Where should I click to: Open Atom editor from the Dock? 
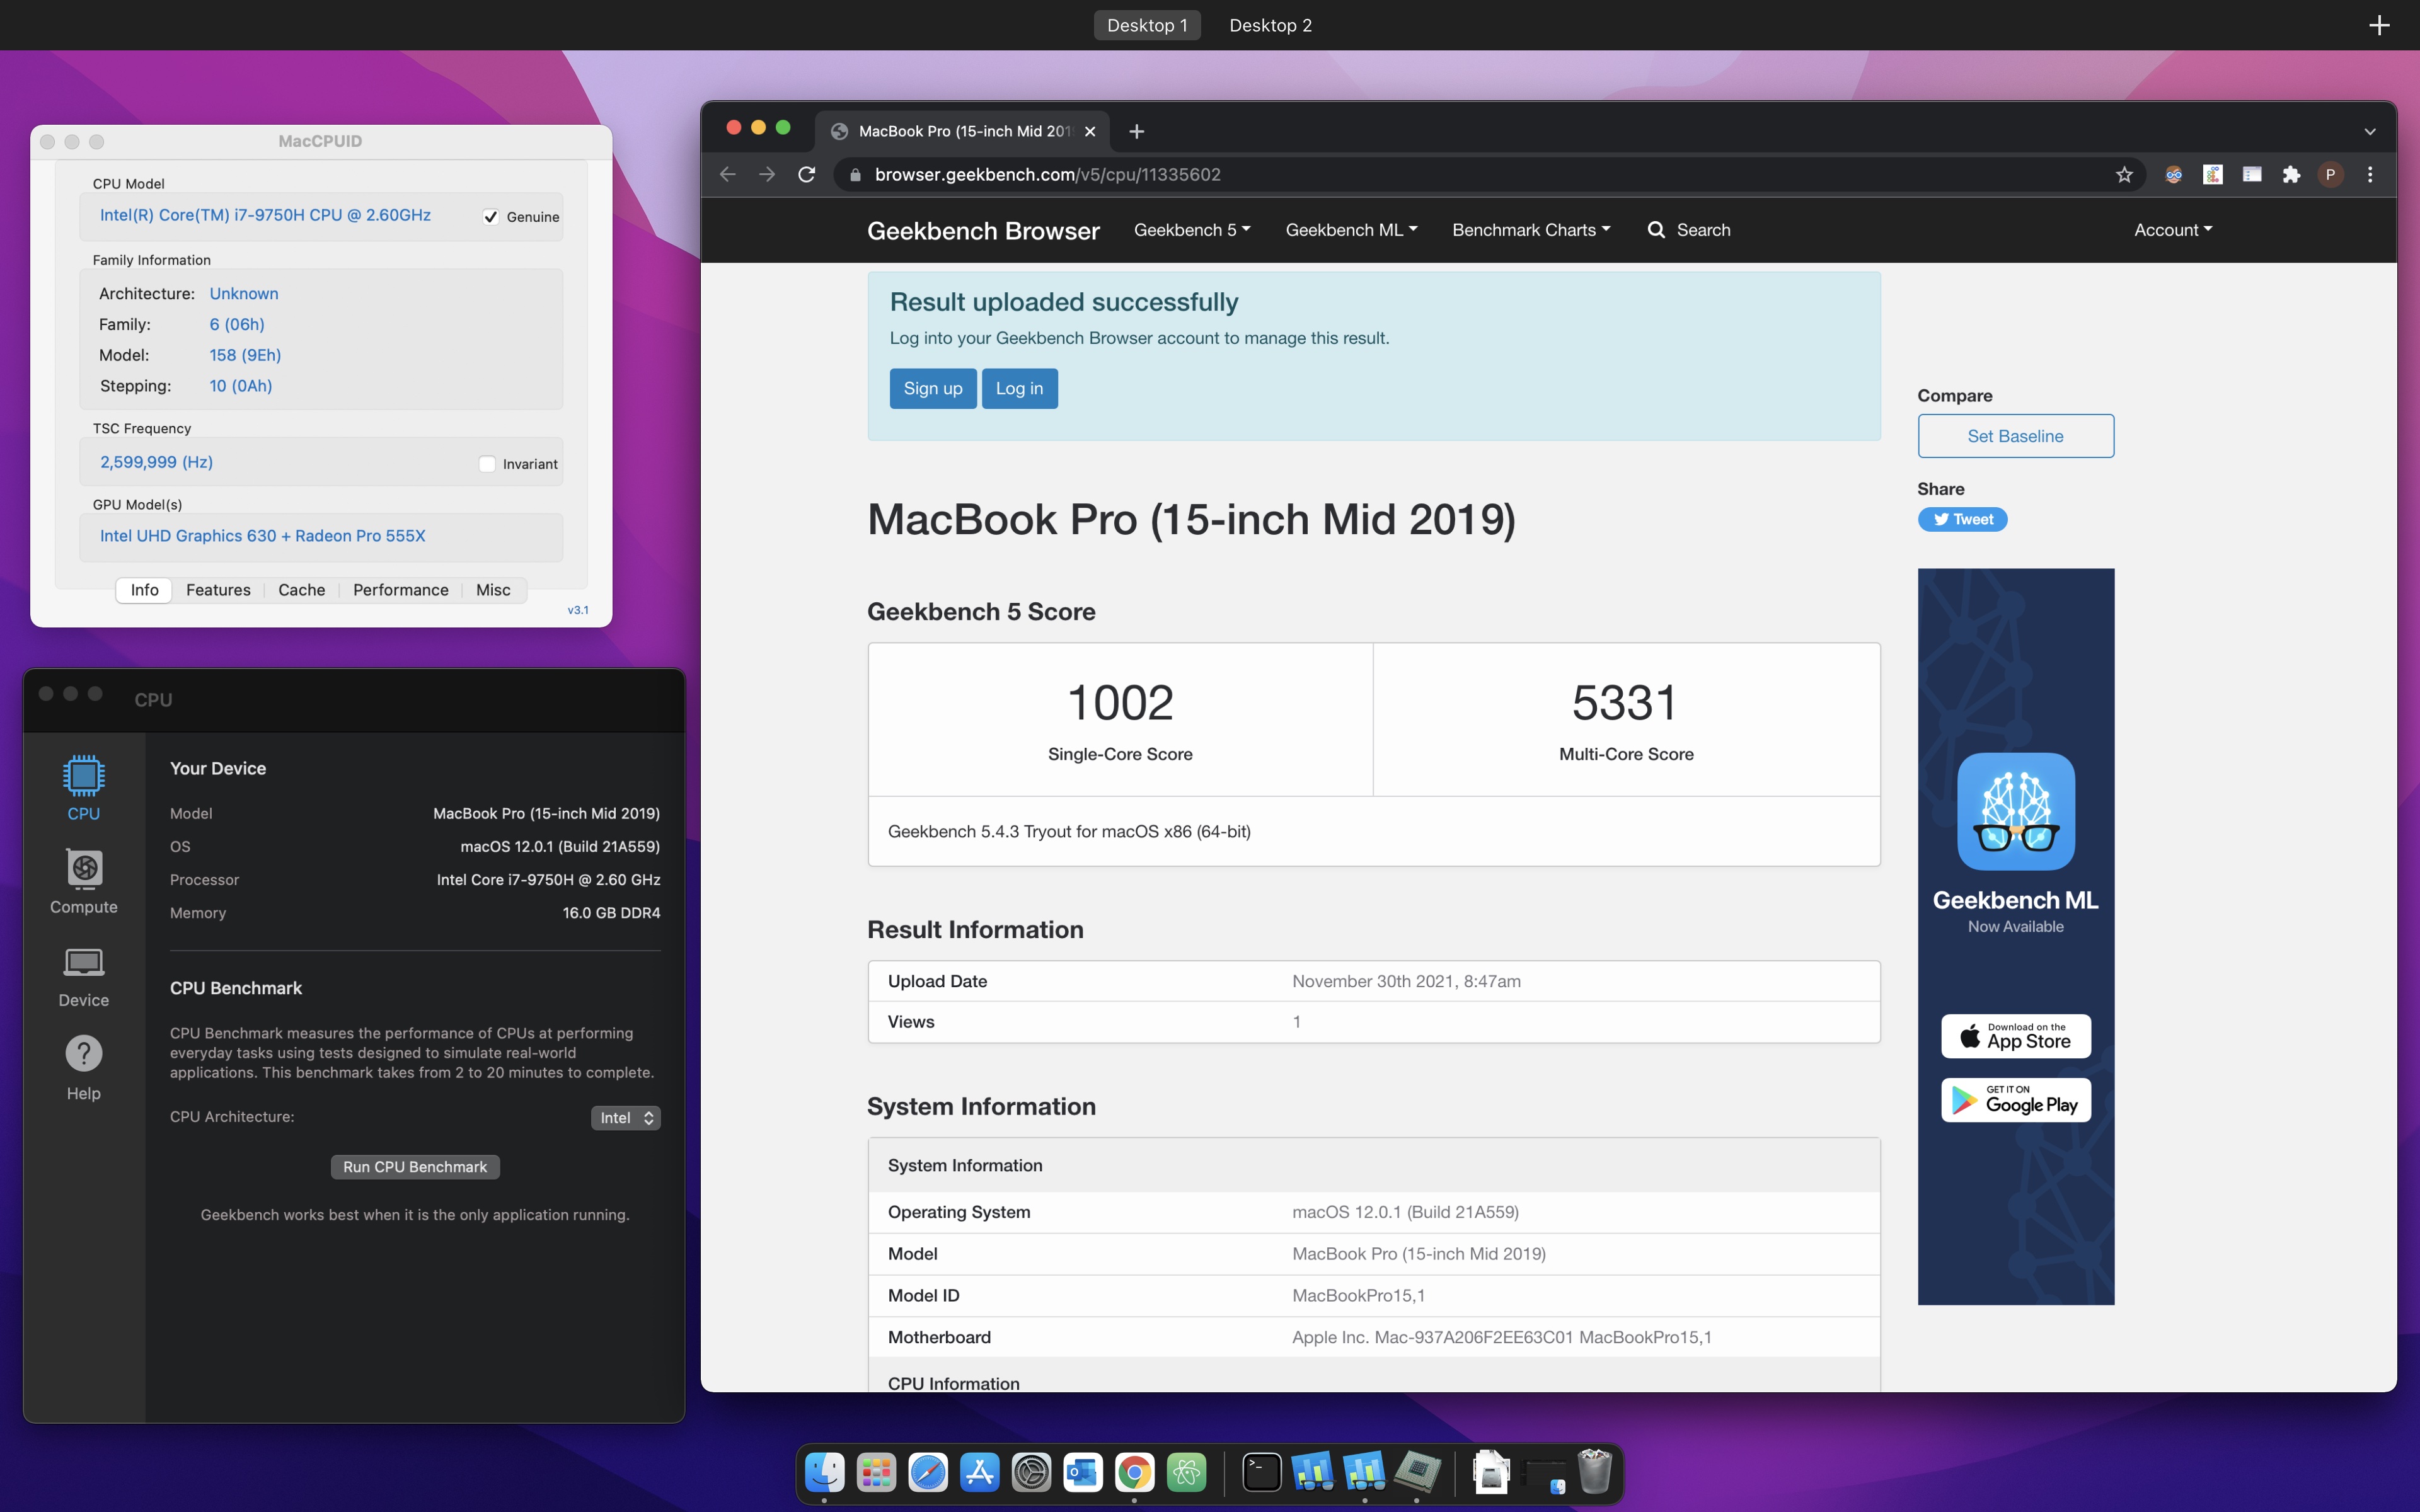tap(1186, 1472)
